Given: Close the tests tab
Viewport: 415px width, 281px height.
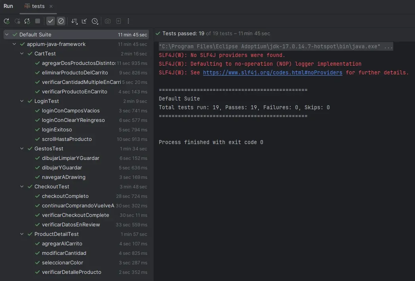Looking at the screenshot, I should tap(51, 6).
